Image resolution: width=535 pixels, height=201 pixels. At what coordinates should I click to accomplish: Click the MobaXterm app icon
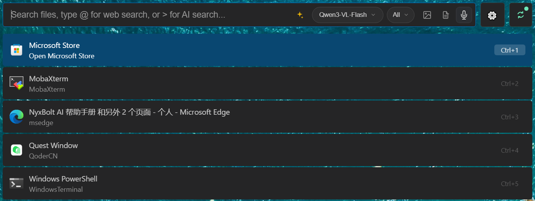17,83
